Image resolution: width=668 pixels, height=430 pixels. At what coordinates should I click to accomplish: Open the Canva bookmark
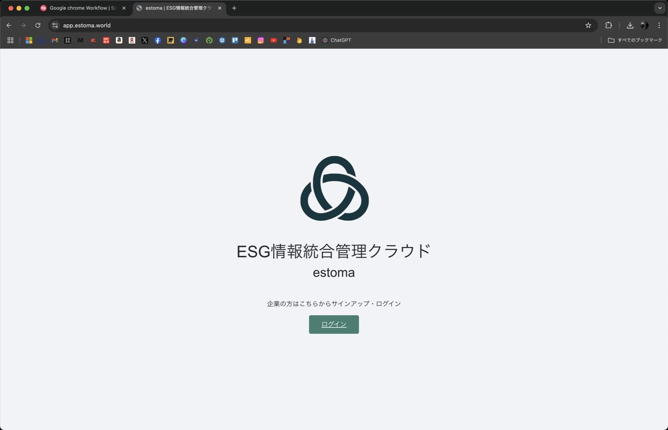pyautogui.click(x=183, y=40)
